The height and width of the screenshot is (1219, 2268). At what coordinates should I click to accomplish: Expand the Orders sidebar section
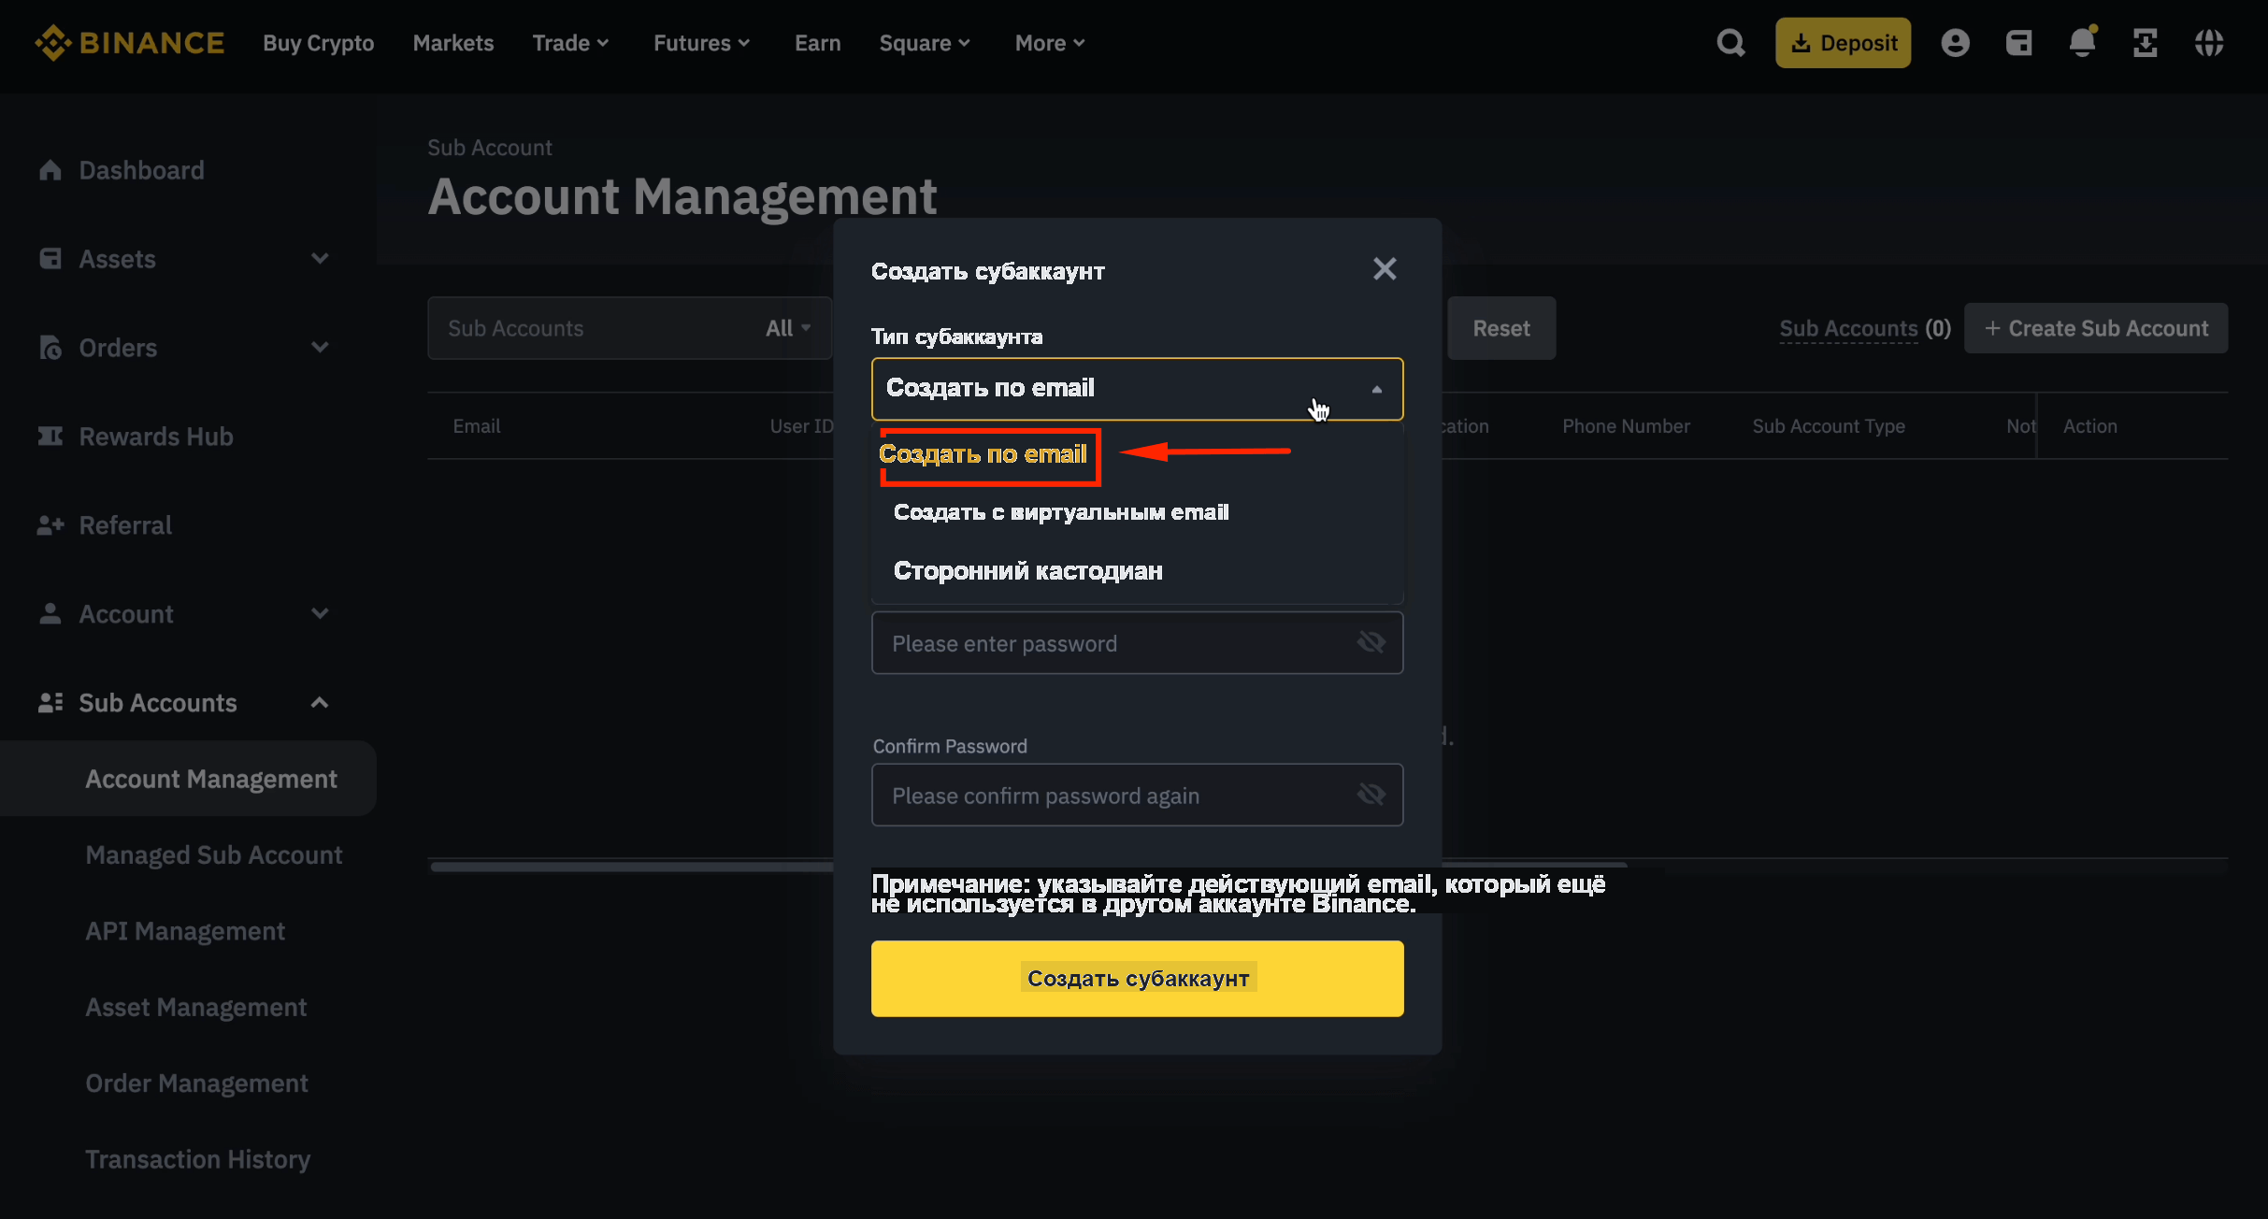[x=320, y=348]
